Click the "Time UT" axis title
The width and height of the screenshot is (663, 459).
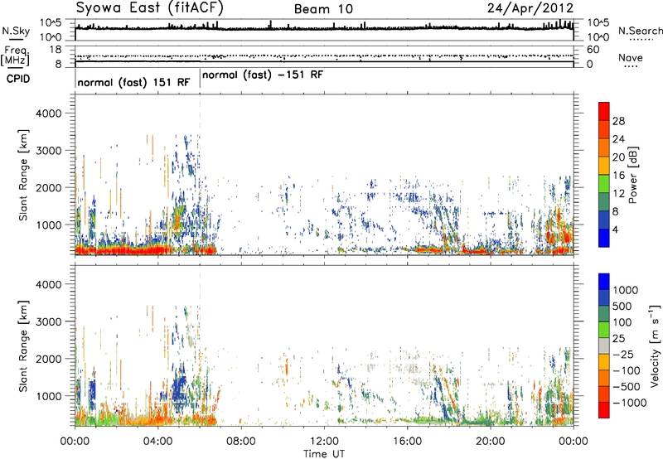[x=324, y=454]
